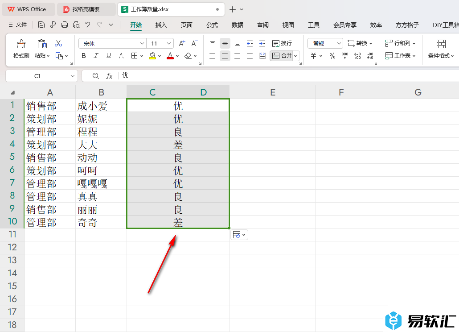Screen dimensions: 459x332
Task: Click the Wrap Text button (换行)
Action: click(x=282, y=43)
